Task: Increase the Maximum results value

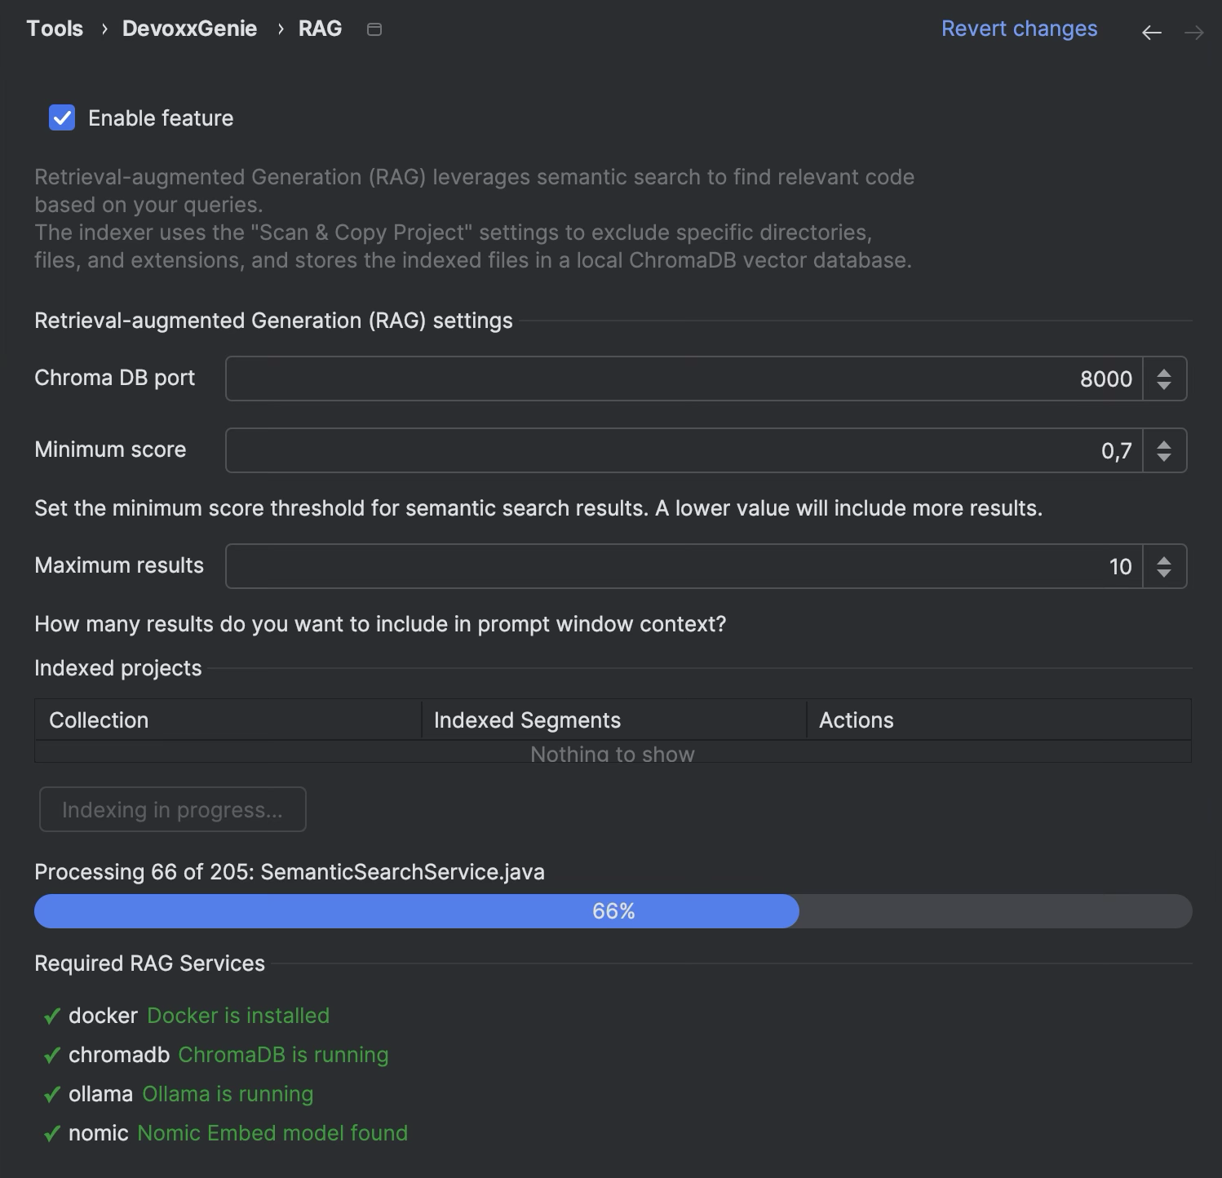Action: point(1164,560)
